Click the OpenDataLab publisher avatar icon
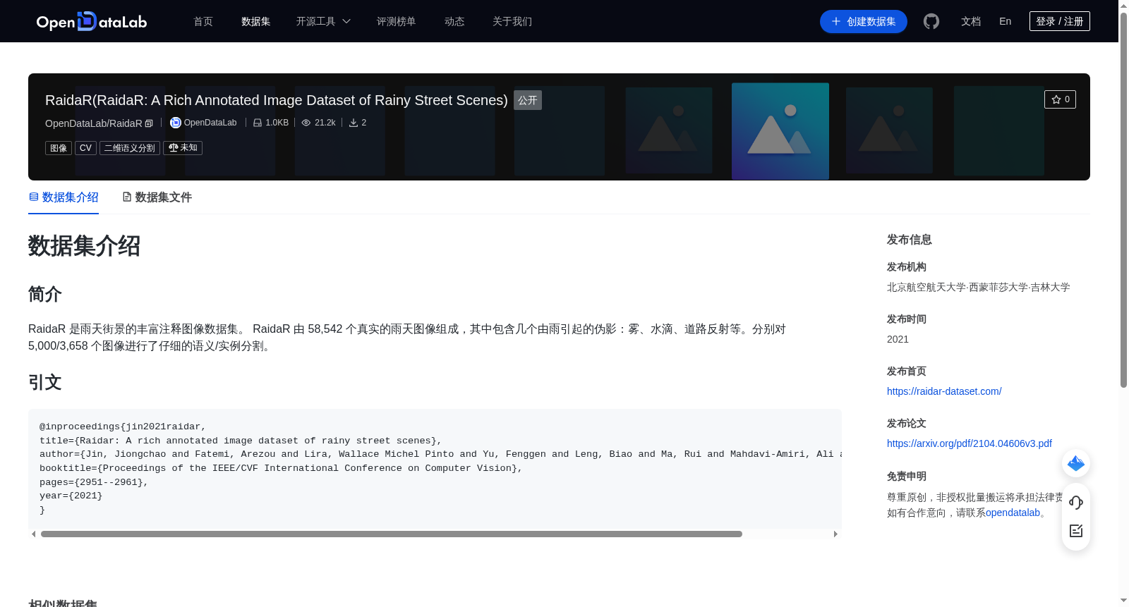 [176, 123]
